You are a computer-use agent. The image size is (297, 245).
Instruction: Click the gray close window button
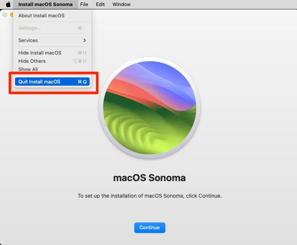5,15
